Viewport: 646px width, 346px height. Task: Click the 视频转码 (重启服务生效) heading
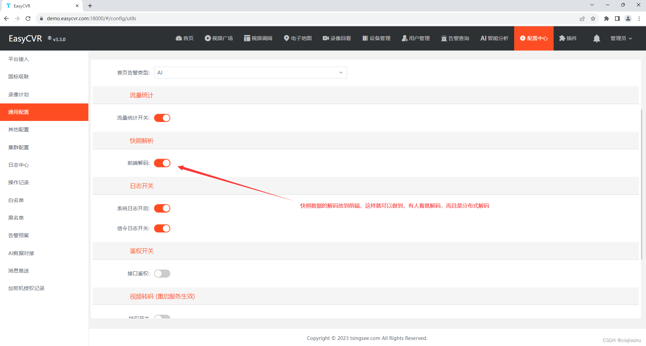coord(162,296)
